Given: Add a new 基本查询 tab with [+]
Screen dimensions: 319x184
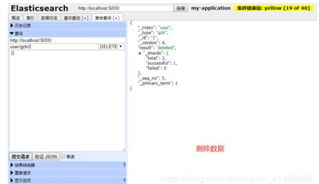Looking at the screenshot, I should point(85,18).
